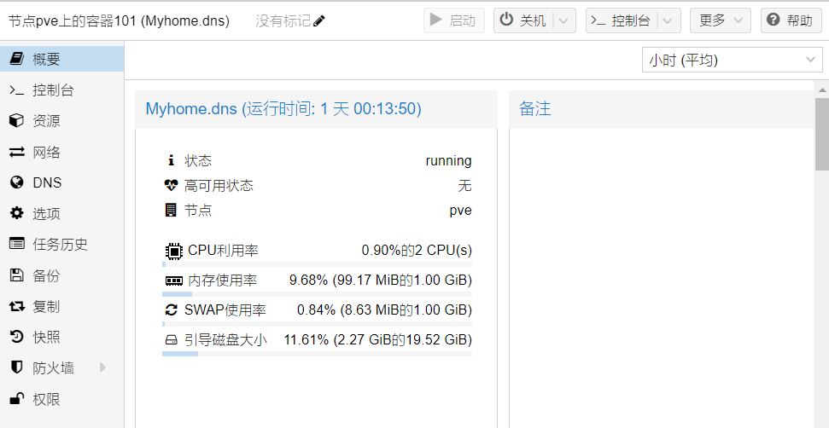This screenshot has width=829, height=428.
Task: Click the scrollbar up arrow
Action: [x=821, y=90]
